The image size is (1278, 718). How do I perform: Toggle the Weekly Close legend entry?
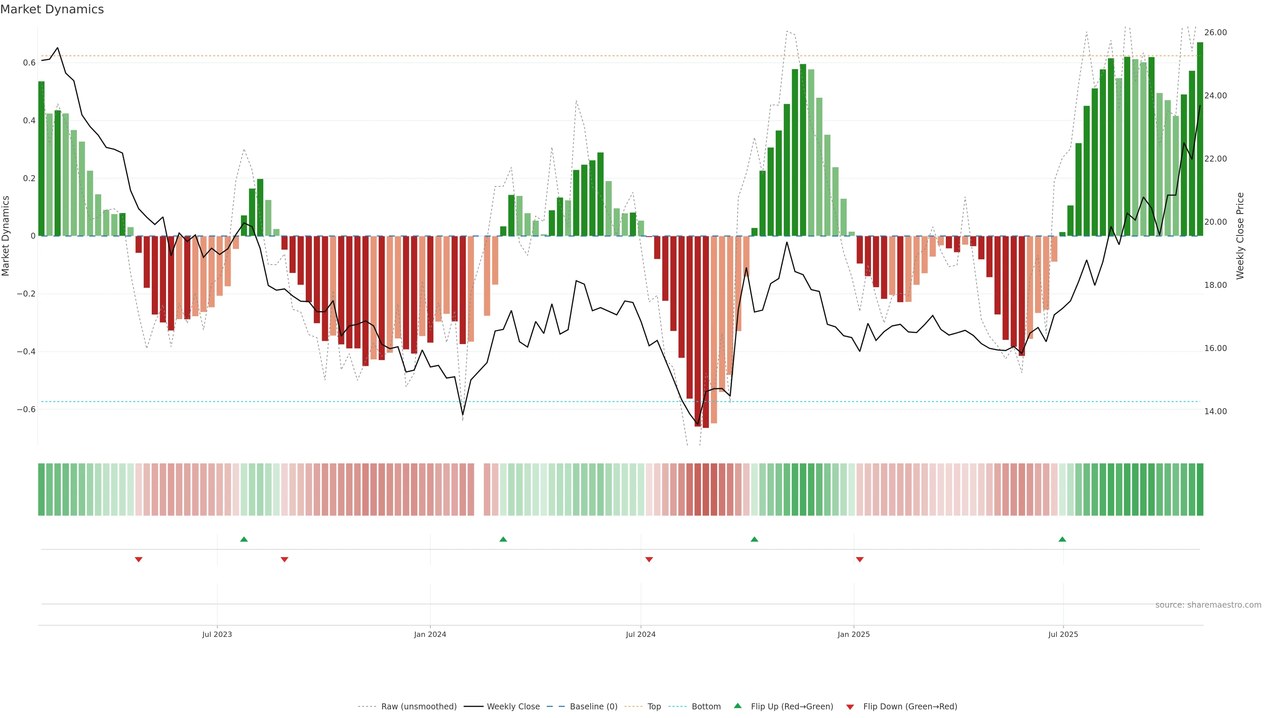pyautogui.click(x=513, y=707)
